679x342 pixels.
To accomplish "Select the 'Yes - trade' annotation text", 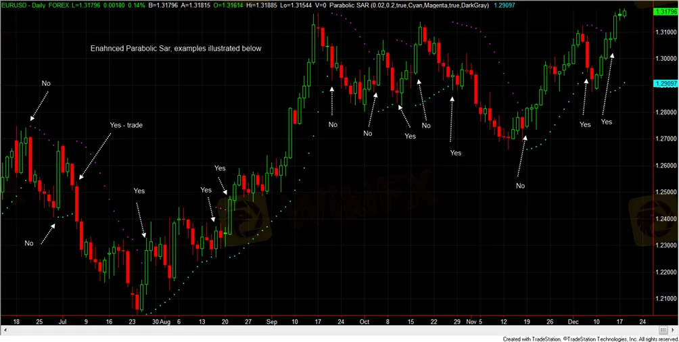I will (126, 125).
